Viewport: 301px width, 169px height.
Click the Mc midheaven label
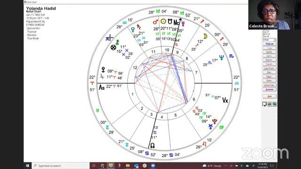tap(176, 23)
